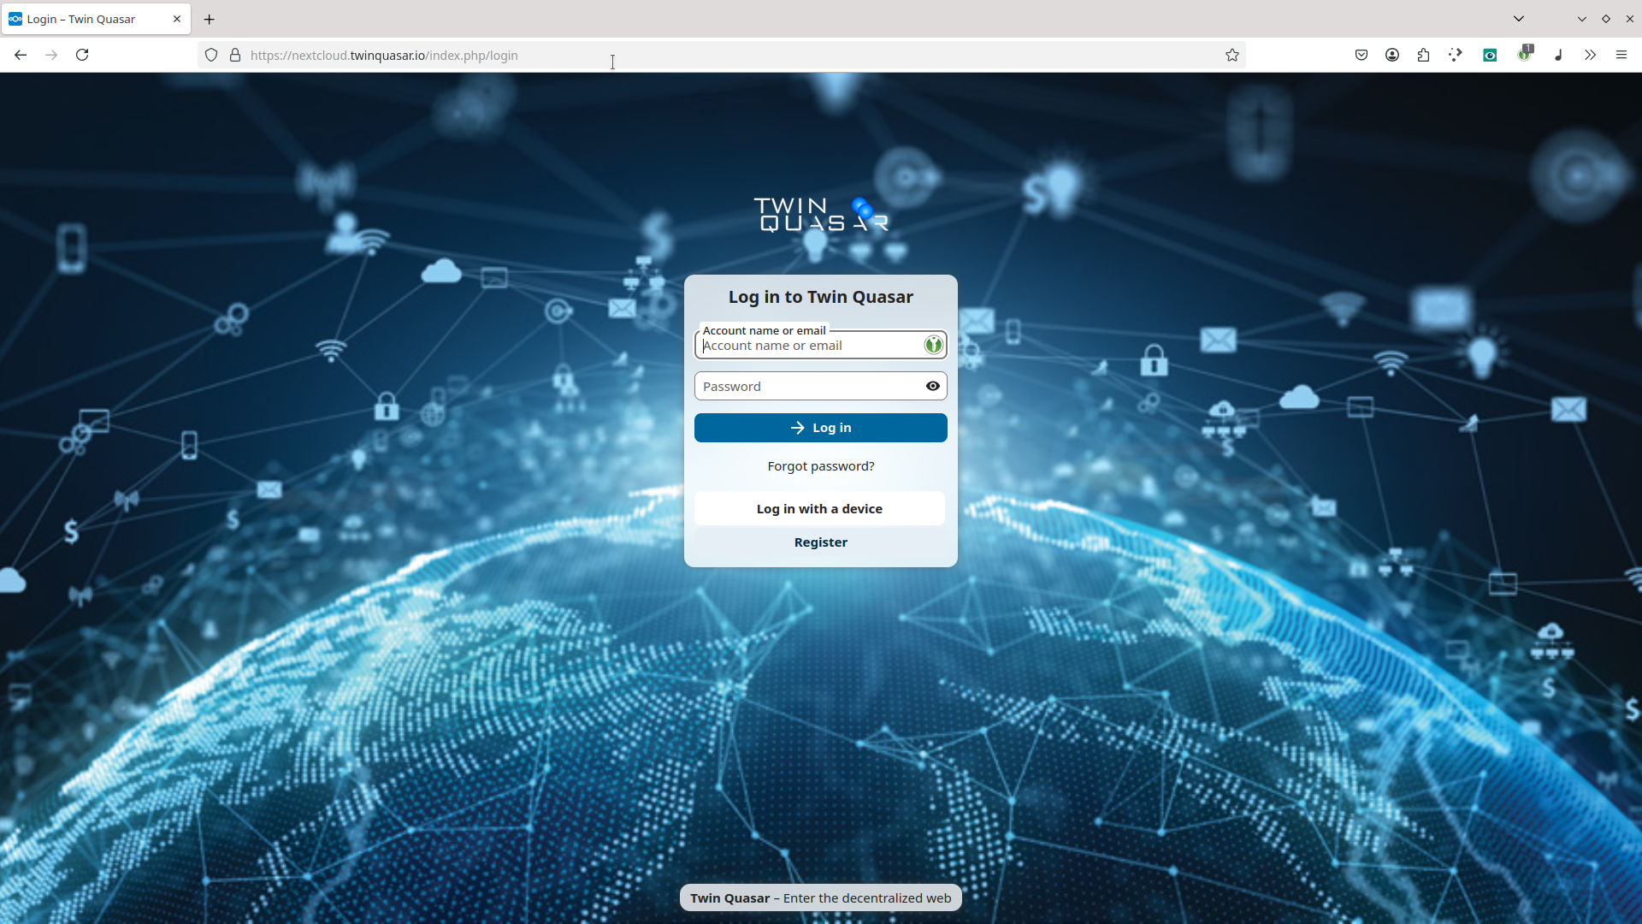This screenshot has height=924, width=1642.
Task: Show the site security lock information
Action: pyautogui.click(x=235, y=55)
